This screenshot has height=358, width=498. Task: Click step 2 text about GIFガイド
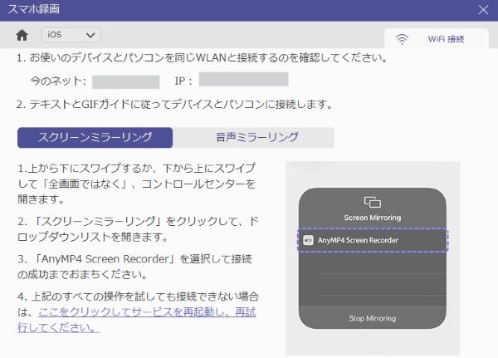coord(174,105)
